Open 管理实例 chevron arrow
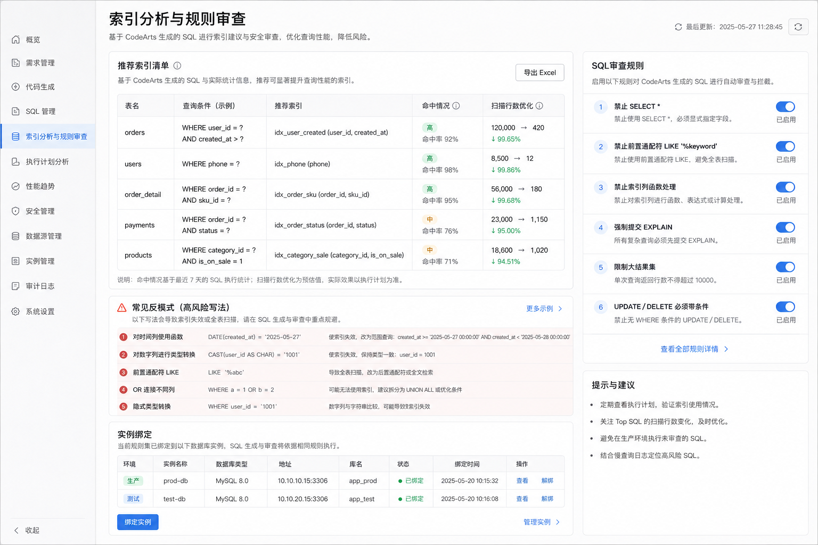818x545 pixels. 558,522
